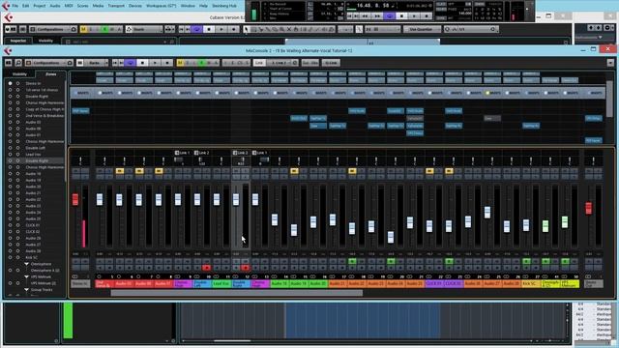Toggle green Read automation on Kick SC channel
619x348 pixels.
[x=526, y=261]
